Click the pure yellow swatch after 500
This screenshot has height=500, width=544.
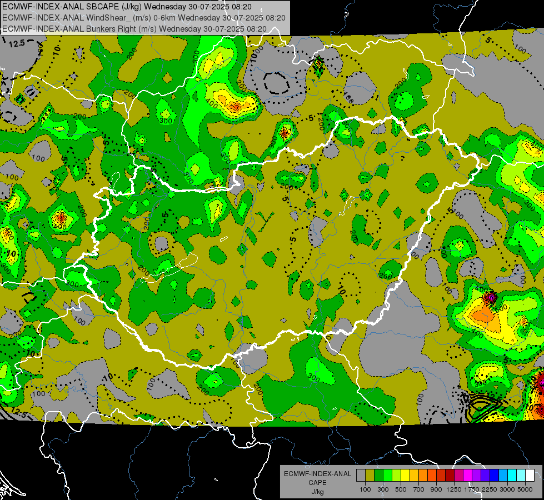pyautogui.click(x=405, y=475)
